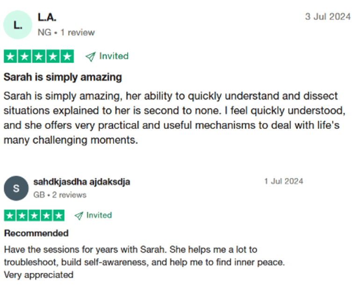Click the dark 'S' avatar icon
This screenshot has width=359, height=303.
[x=16, y=188]
